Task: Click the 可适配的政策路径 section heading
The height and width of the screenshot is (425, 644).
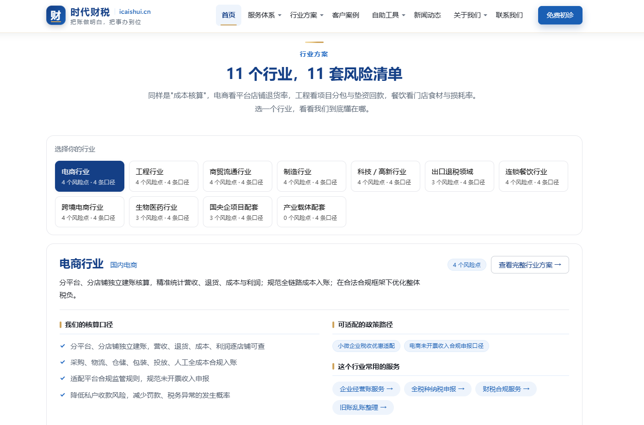Action: (365, 325)
